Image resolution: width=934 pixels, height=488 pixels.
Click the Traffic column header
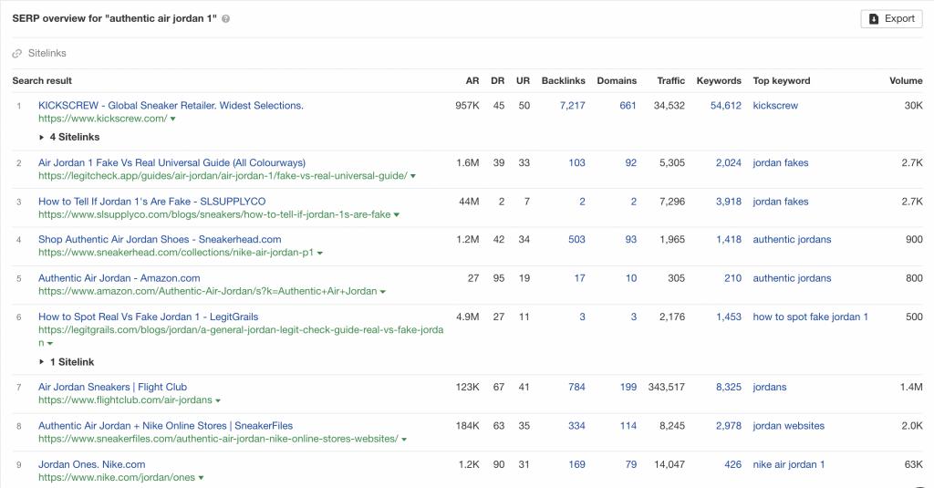pos(670,81)
